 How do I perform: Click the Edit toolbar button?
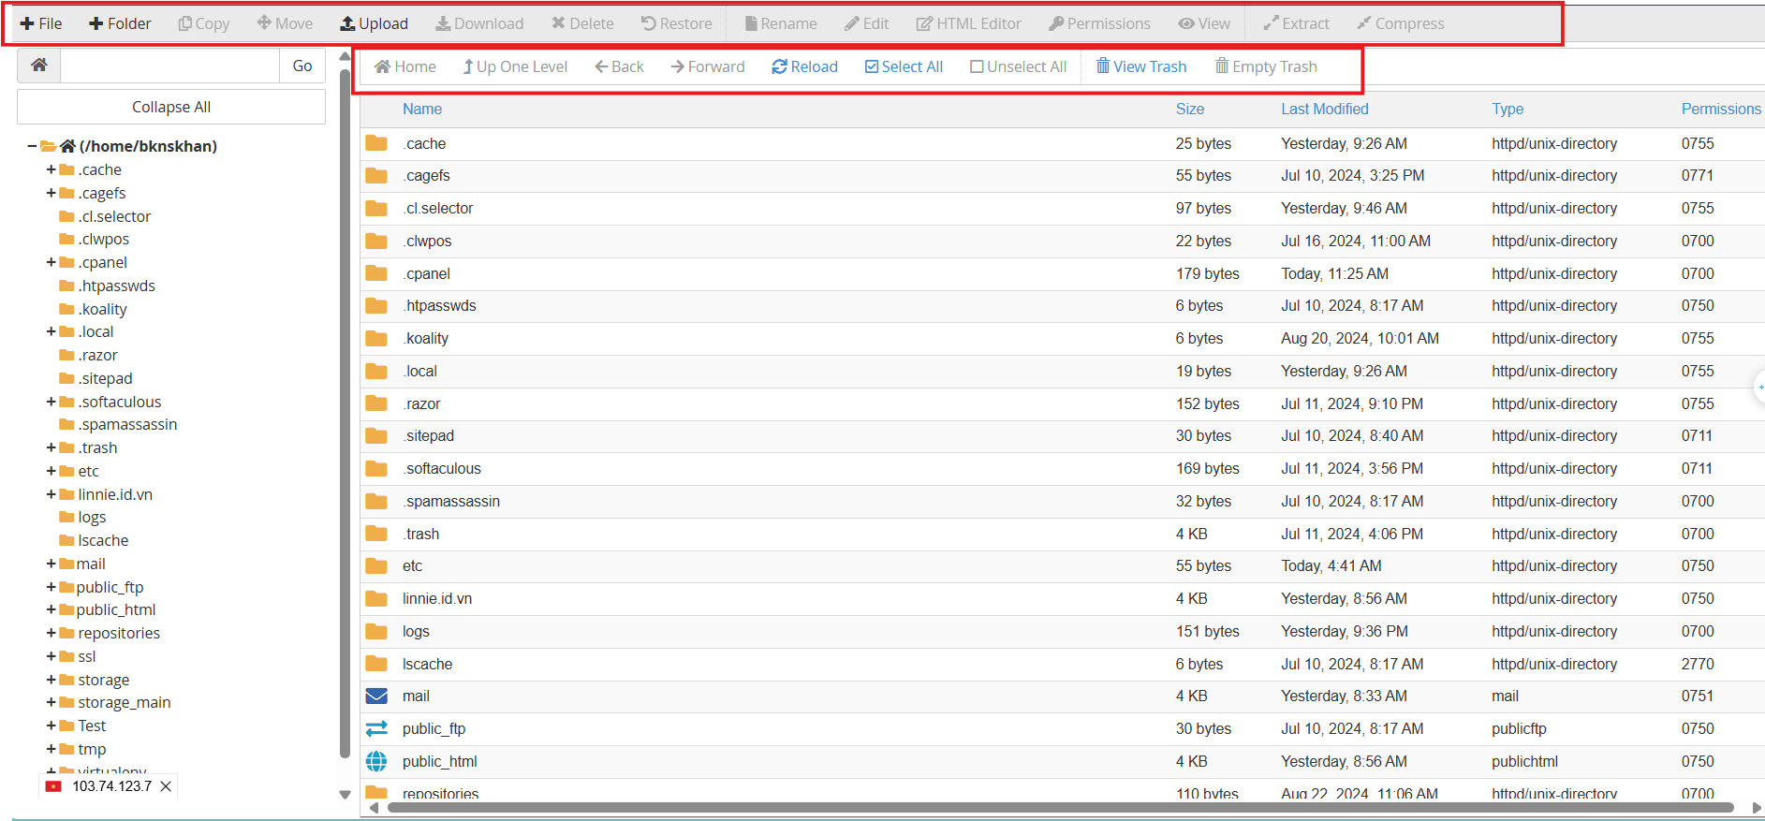(867, 23)
